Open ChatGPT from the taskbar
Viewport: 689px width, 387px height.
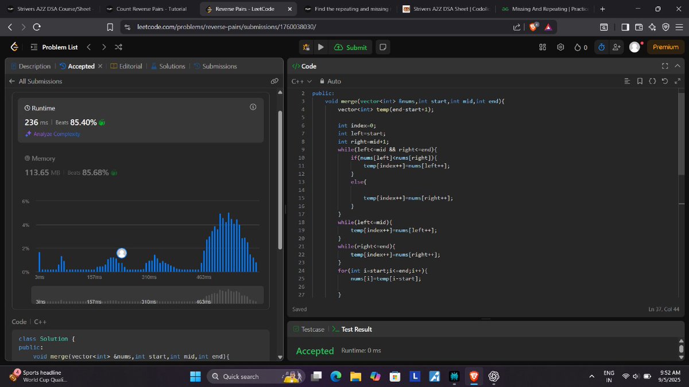493,377
